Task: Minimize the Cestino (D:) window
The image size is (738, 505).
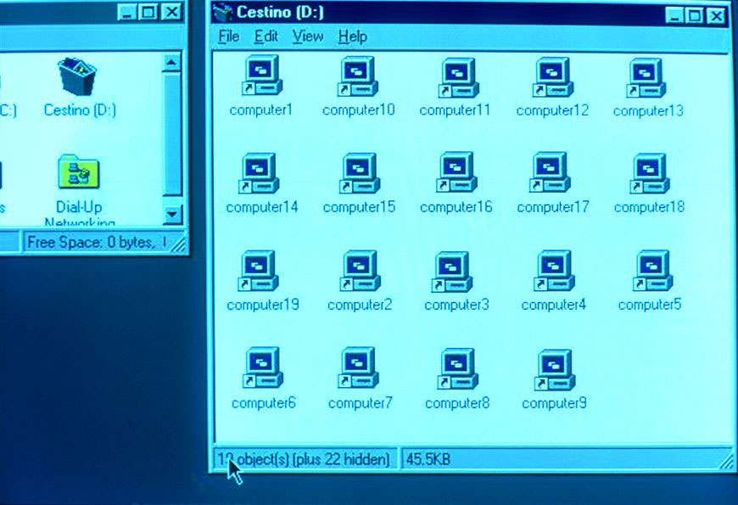Action: [x=674, y=15]
